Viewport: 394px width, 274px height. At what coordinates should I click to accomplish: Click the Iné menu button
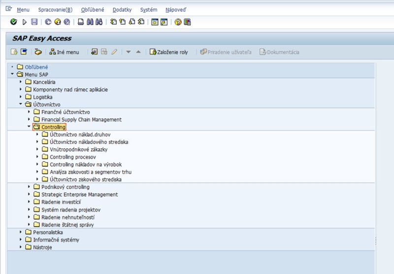click(x=64, y=52)
